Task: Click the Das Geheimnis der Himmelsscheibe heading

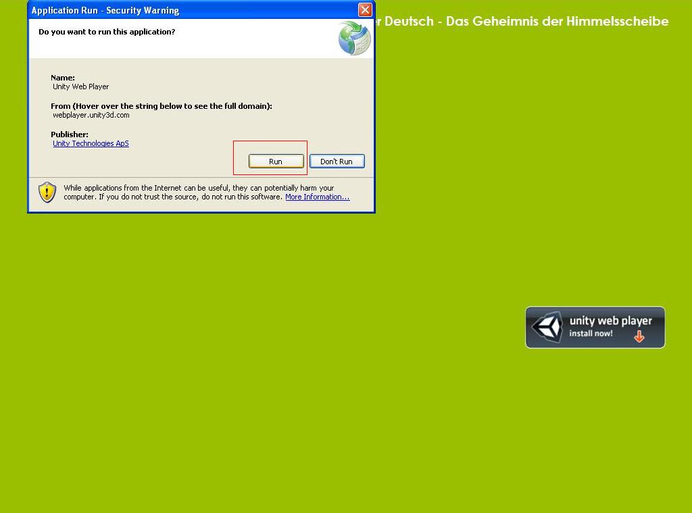Action: click(x=558, y=21)
